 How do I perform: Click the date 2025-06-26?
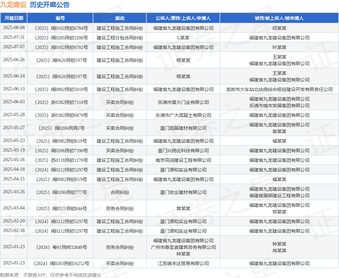pyautogui.click(x=14, y=60)
